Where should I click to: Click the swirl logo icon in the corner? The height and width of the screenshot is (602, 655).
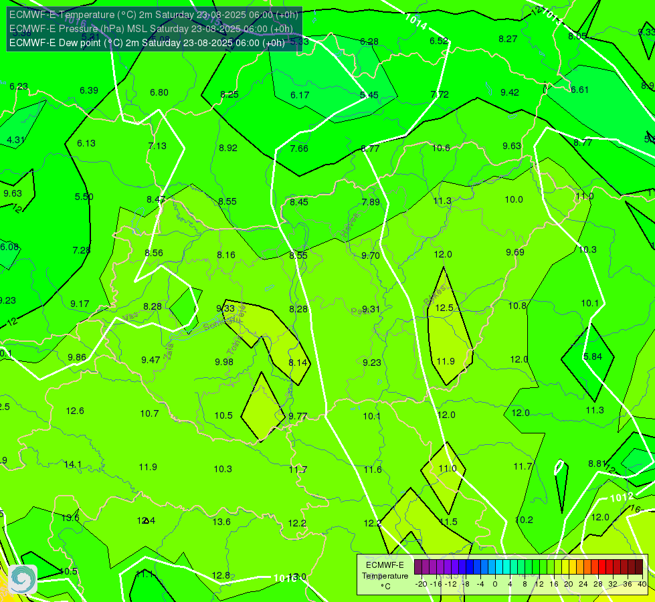[23, 579]
